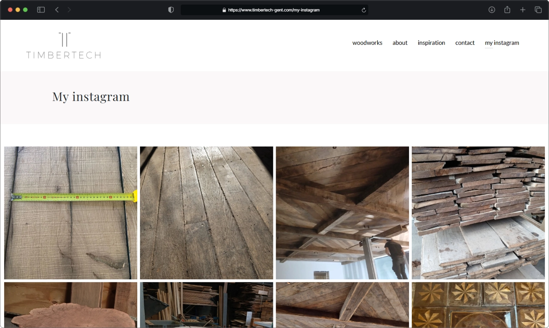This screenshot has width=549, height=328.
Task: Go to the about page
Action: point(400,43)
